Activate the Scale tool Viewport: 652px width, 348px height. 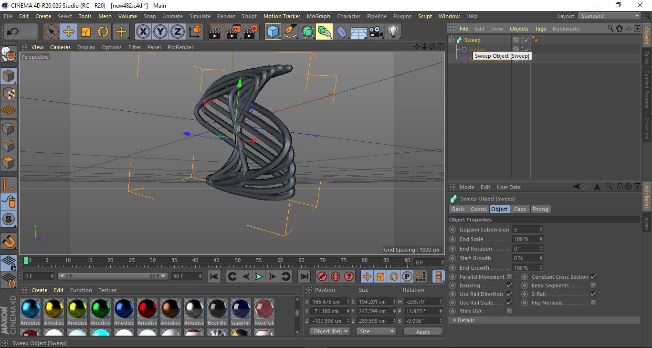[86, 32]
